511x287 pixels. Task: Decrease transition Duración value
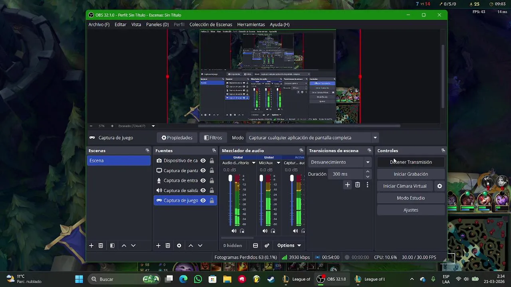[x=368, y=177]
